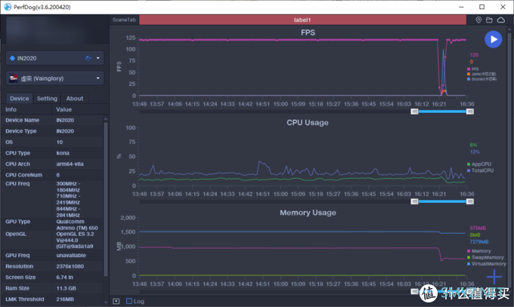Maximize the PerfDog window

(x=482, y=7)
